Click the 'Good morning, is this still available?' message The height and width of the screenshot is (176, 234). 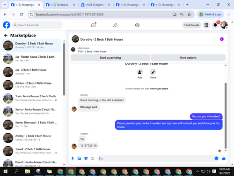click(102, 100)
